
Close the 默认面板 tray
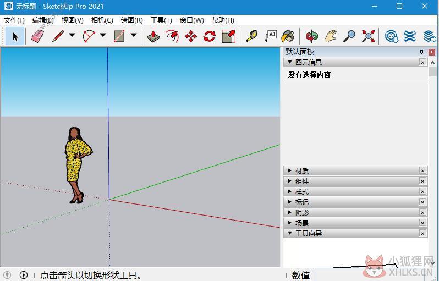click(x=432, y=52)
